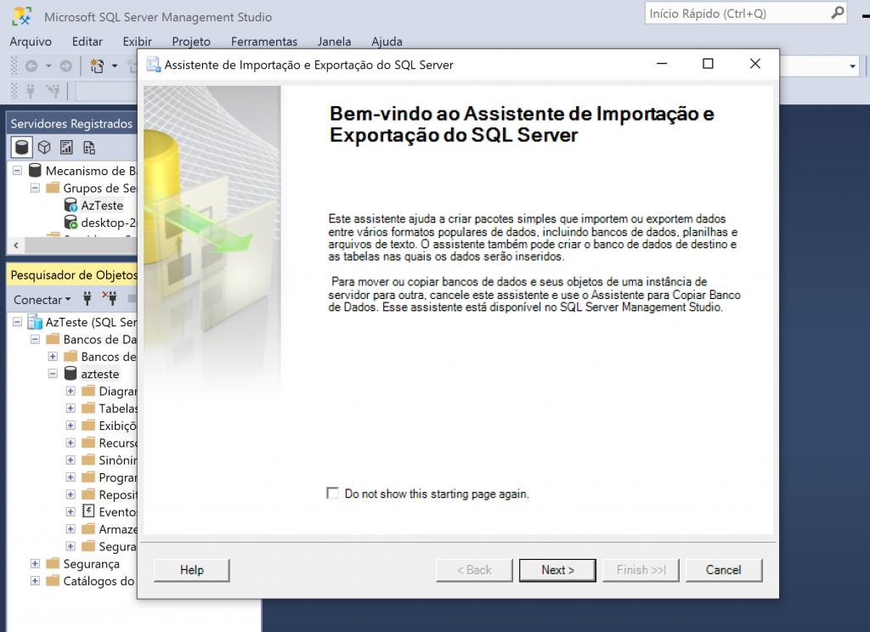Viewport: 870px width, 632px height.
Task: Click the Reporting Services icon
Action: [66, 147]
